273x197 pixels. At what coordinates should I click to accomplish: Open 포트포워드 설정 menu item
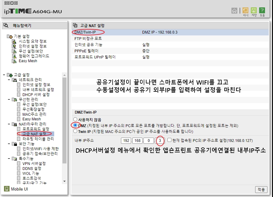pyautogui.click(x=36, y=129)
